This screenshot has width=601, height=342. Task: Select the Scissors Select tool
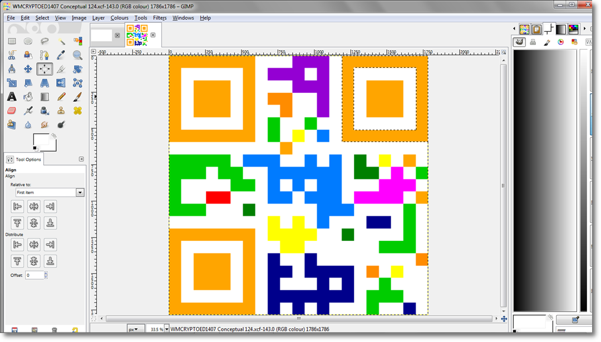click(12, 55)
